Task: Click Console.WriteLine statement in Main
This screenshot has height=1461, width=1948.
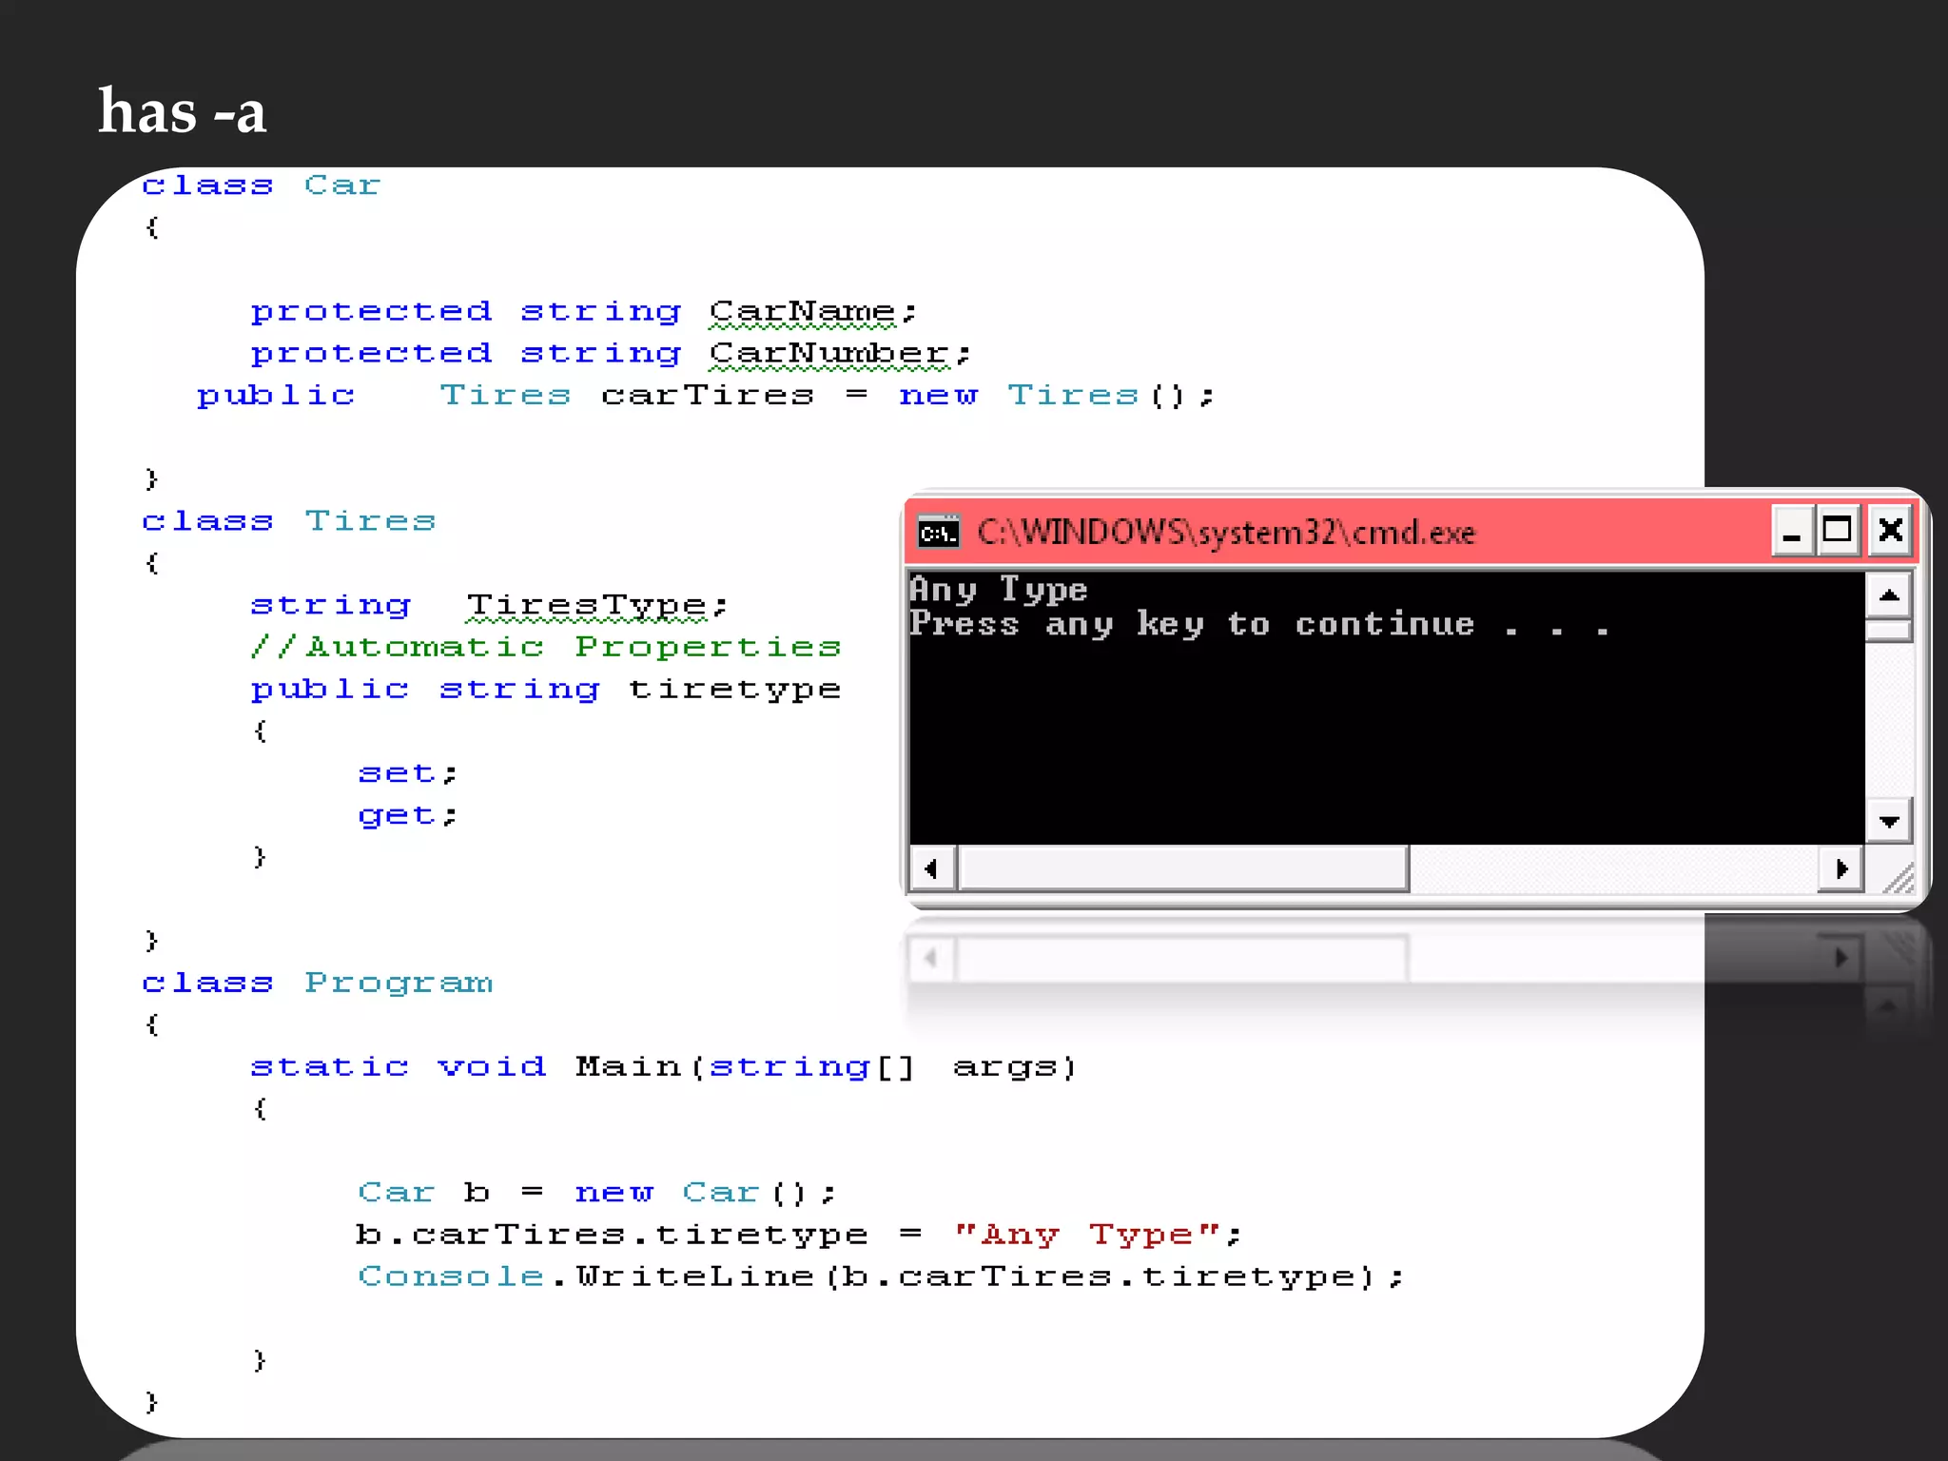Action: point(880,1276)
